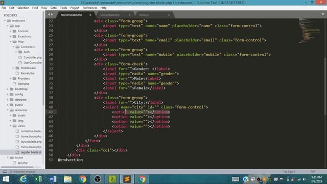Close the third editor tab (style.css)
The width and height of the screenshot is (327, 184).
point(169,15)
